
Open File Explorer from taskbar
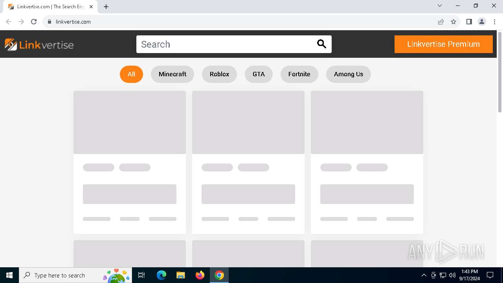(181, 275)
